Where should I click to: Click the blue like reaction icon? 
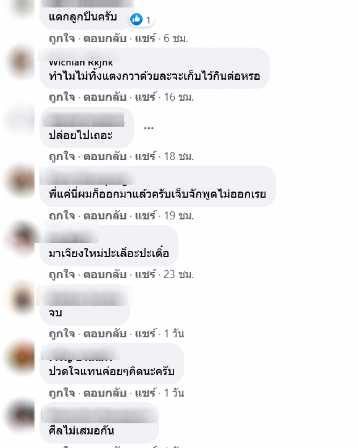[136, 19]
